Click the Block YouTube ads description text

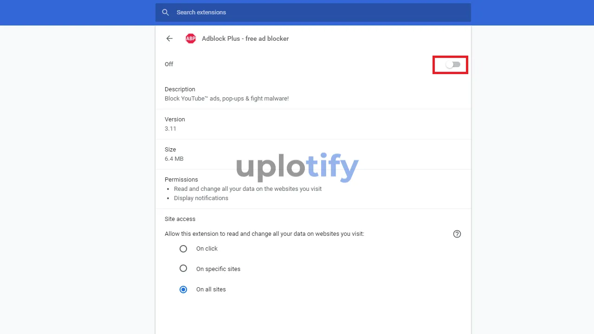tap(227, 99)
